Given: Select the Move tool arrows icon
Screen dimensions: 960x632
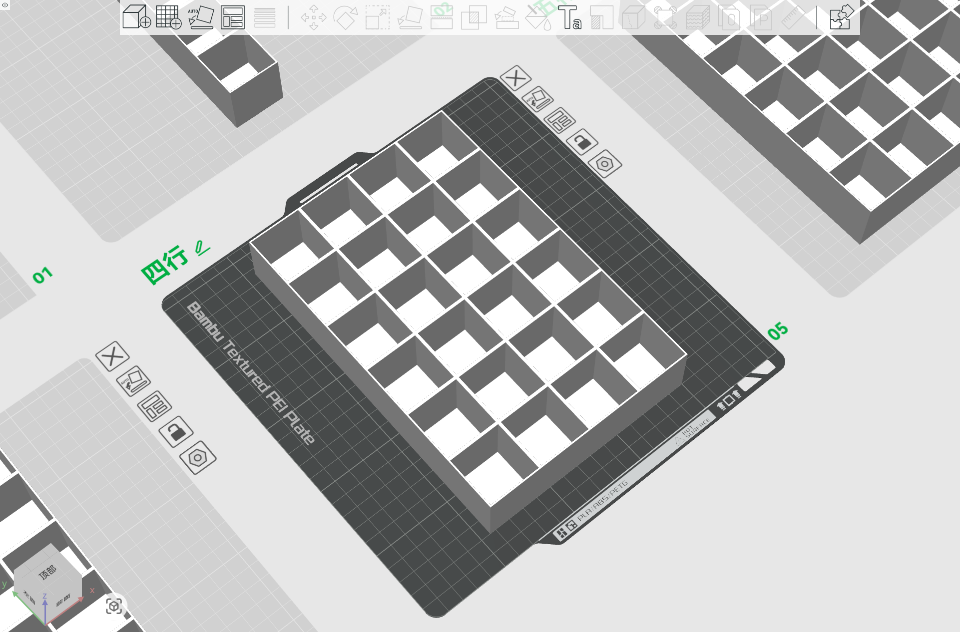Looking at the screenshot, I should pos(314,17).
